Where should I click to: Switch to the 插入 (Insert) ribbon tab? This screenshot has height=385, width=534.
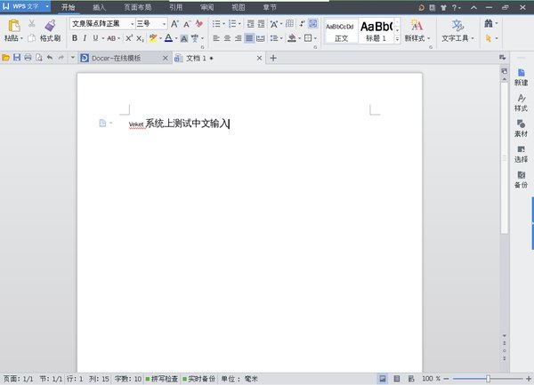point(100,6)
